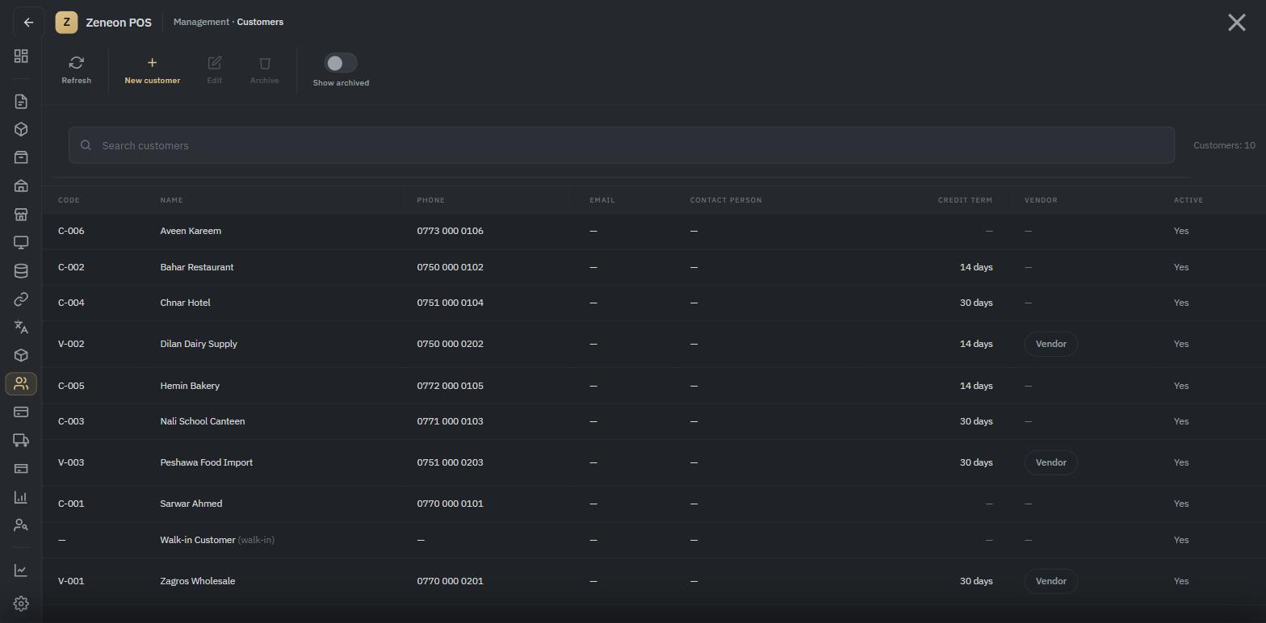Toggle the Show archived switch
1266x623 pixels.
pyautogui.click(x=341, y=63)
